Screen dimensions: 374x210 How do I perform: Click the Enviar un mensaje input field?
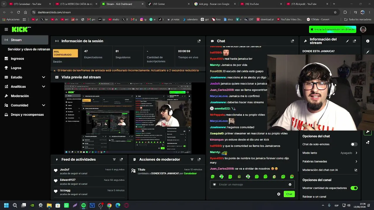(x=252, y=184)
